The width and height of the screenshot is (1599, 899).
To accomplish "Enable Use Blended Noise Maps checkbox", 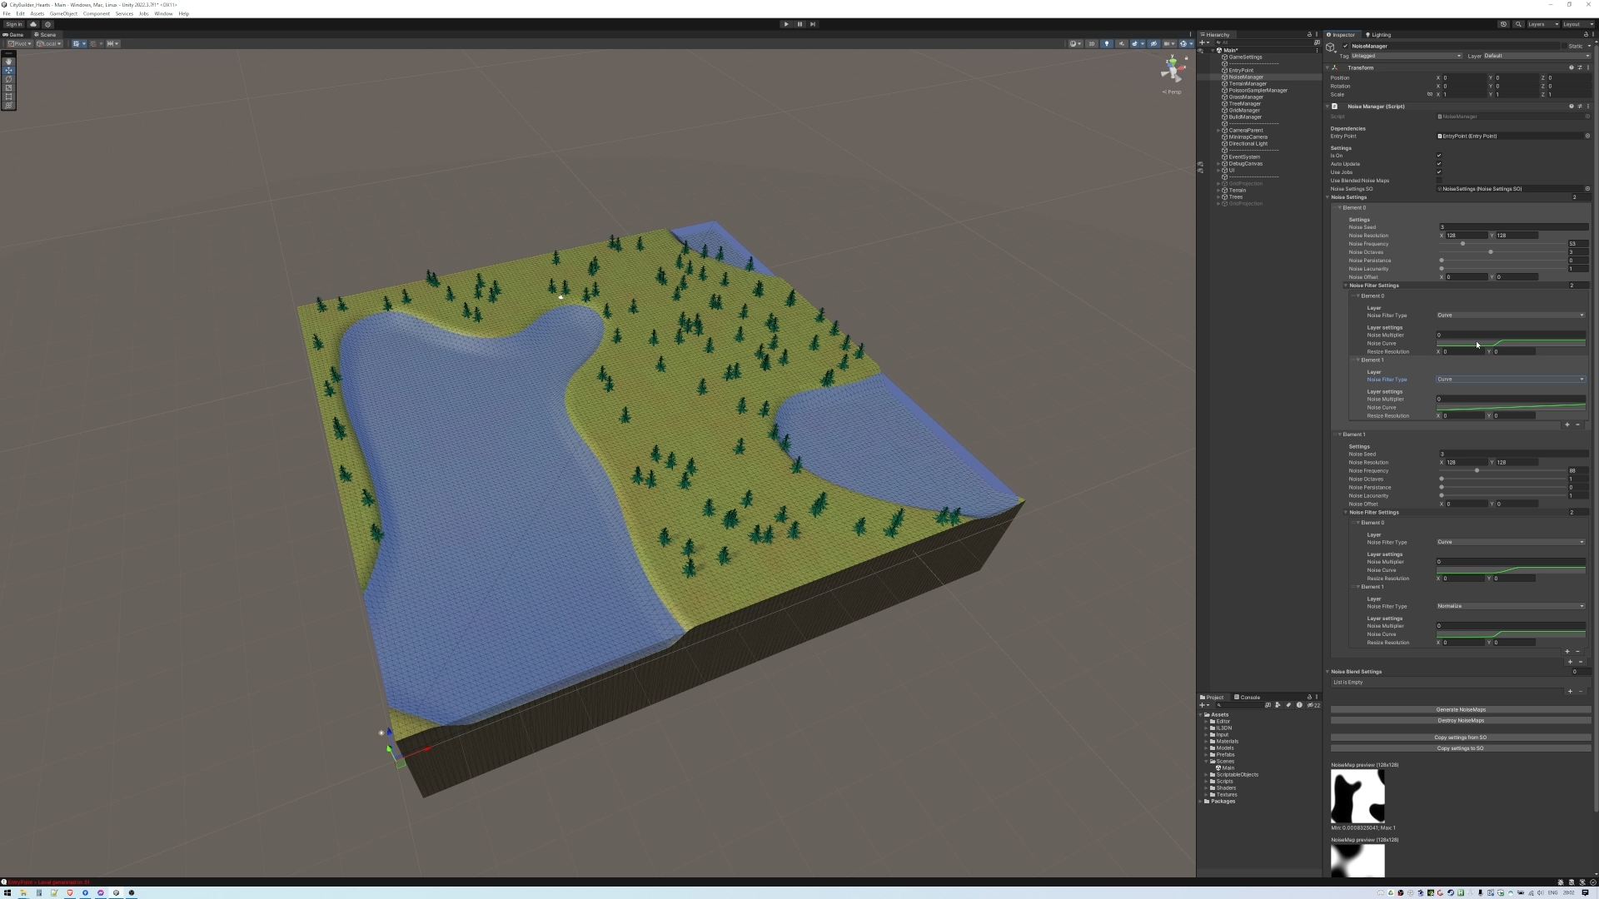I will (1439, 181).
